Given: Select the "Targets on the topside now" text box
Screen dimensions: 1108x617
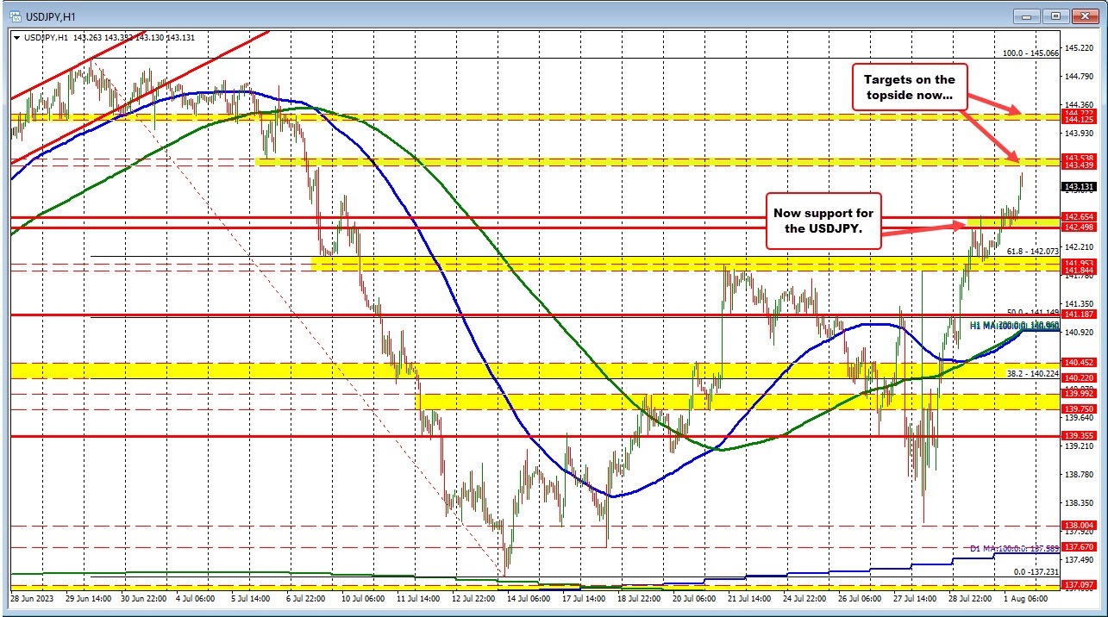Looking at the screenshot, I should (x=910, y=86).
